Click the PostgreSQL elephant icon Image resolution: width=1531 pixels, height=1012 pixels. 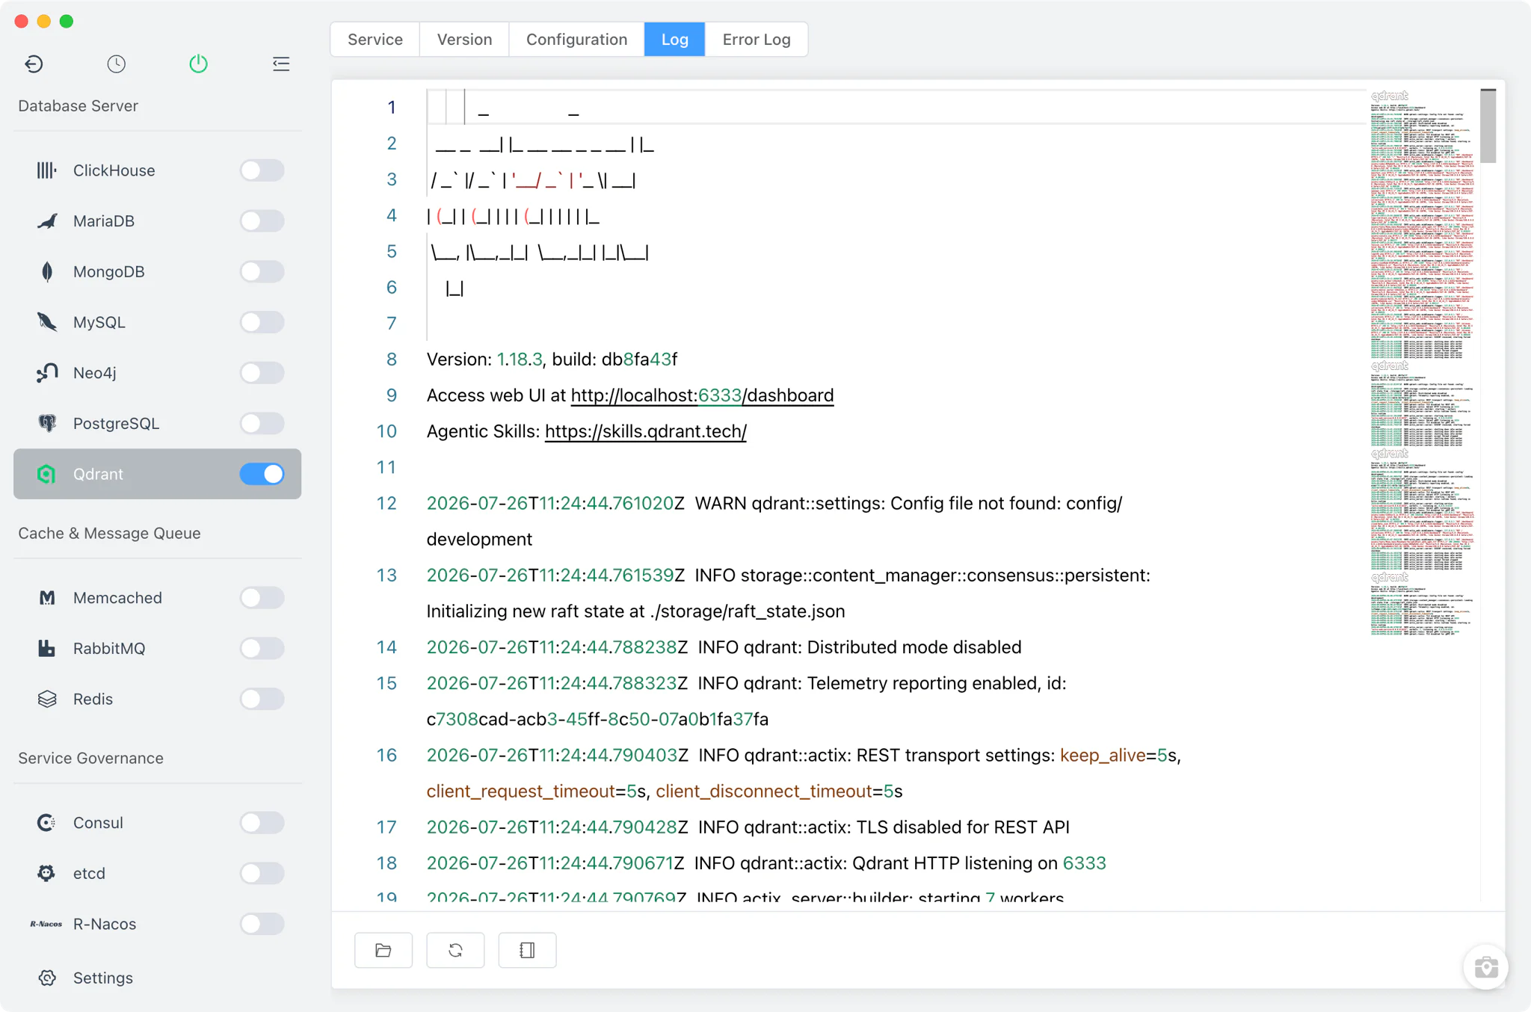[46, 424]
